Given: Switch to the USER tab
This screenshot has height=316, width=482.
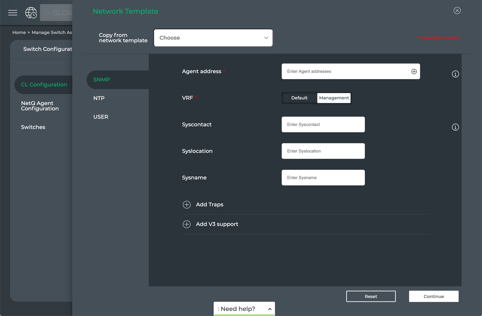Looking at the screenshot, I should tap(100, 117).
